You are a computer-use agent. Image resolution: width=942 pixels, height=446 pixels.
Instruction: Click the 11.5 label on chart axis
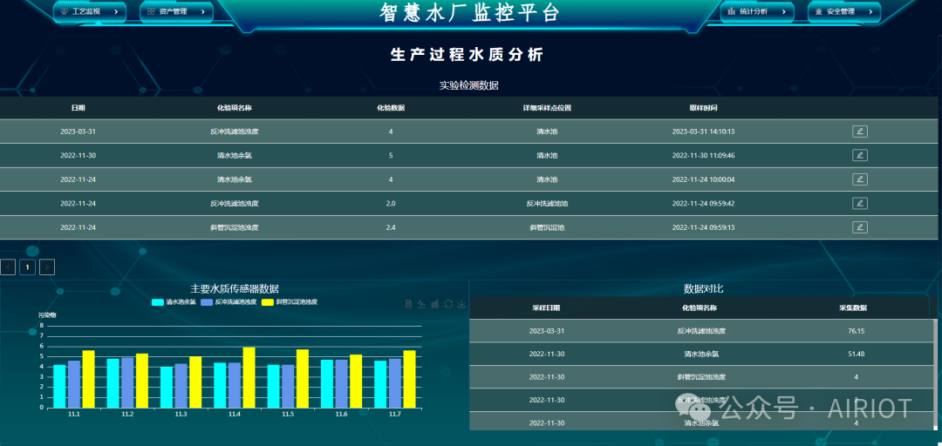point(288,415)
